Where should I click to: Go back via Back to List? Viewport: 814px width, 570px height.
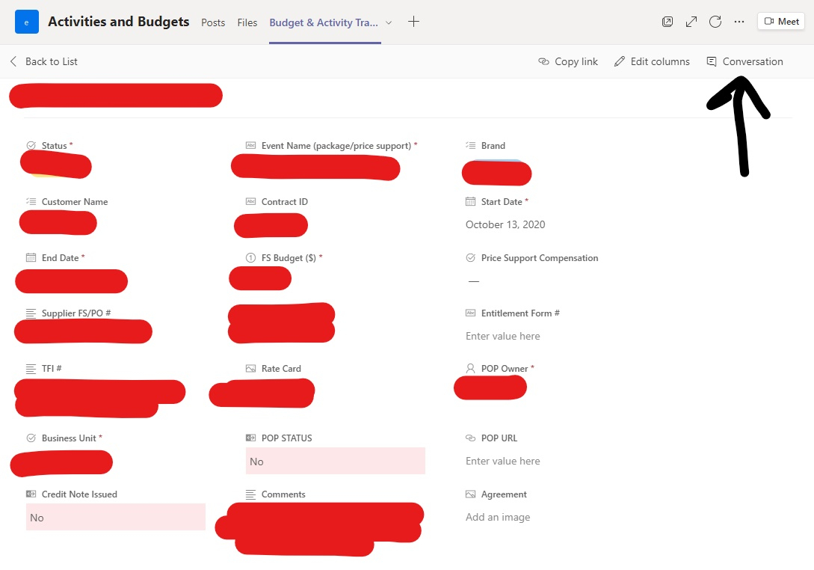(x=43, y=61)
